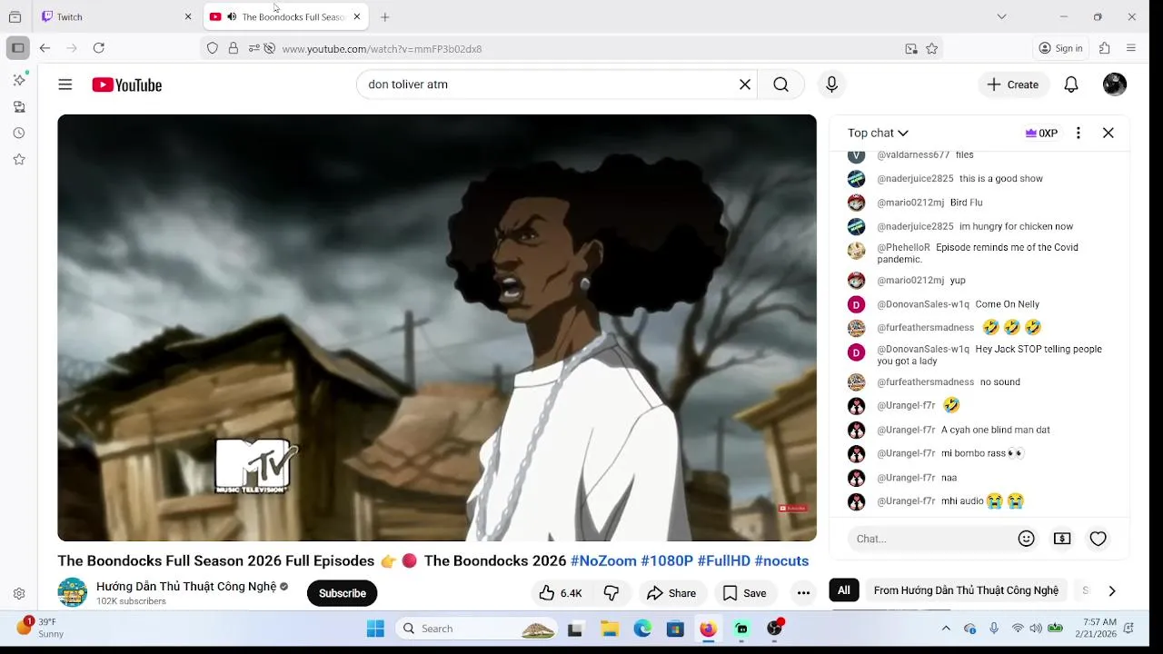Open Windows Start menu
Image resolution: width=1163 pixels, height=654 pixels.
(375, 629)
